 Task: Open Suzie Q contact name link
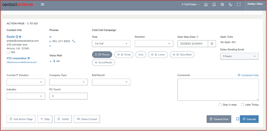point(12,37)
